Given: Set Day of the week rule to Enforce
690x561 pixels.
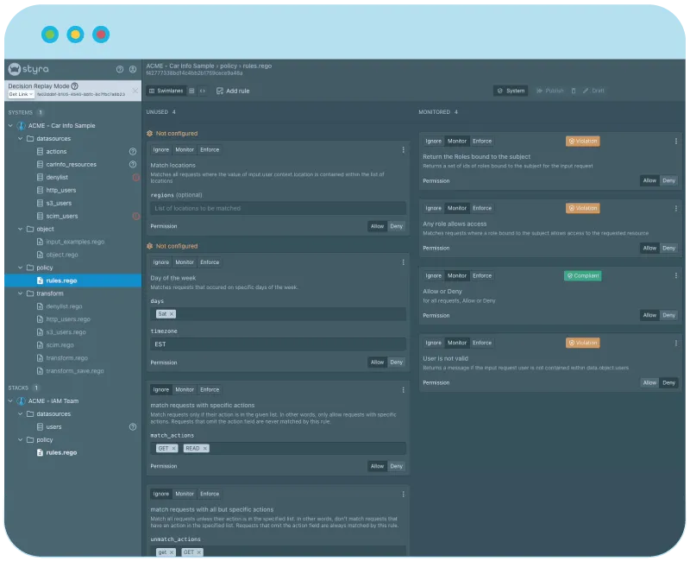Looking at the screenshot, I should [210, 262].
